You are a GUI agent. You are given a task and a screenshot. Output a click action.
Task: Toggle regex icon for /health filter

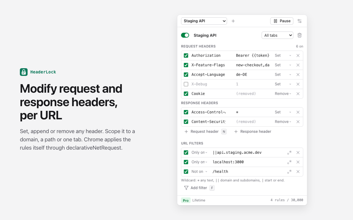[289, 172]
